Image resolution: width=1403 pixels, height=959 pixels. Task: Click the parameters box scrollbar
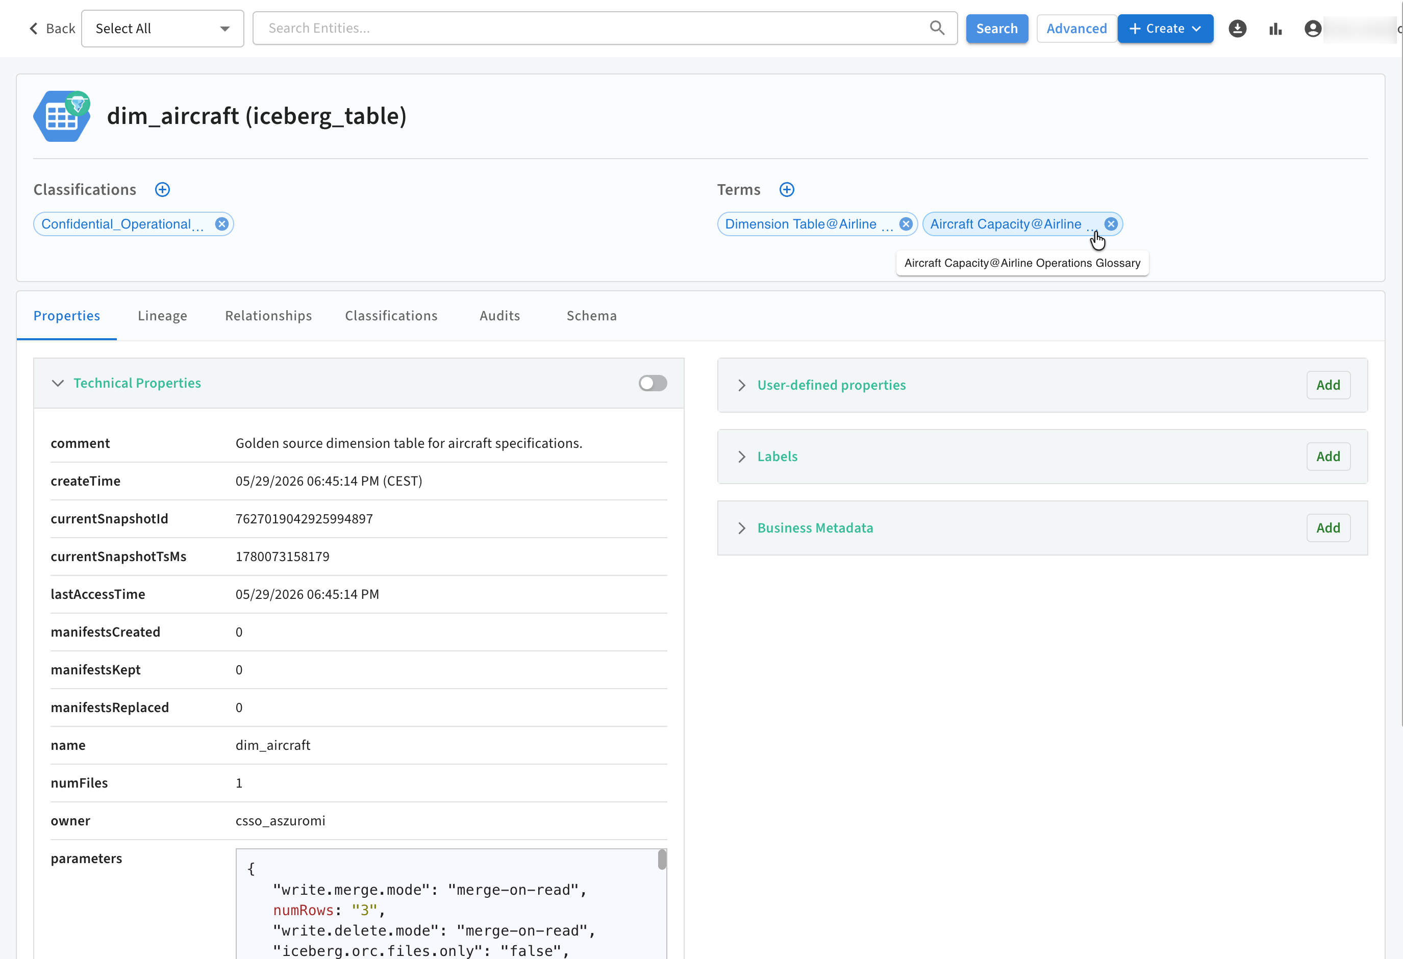(x=662, y=860)
